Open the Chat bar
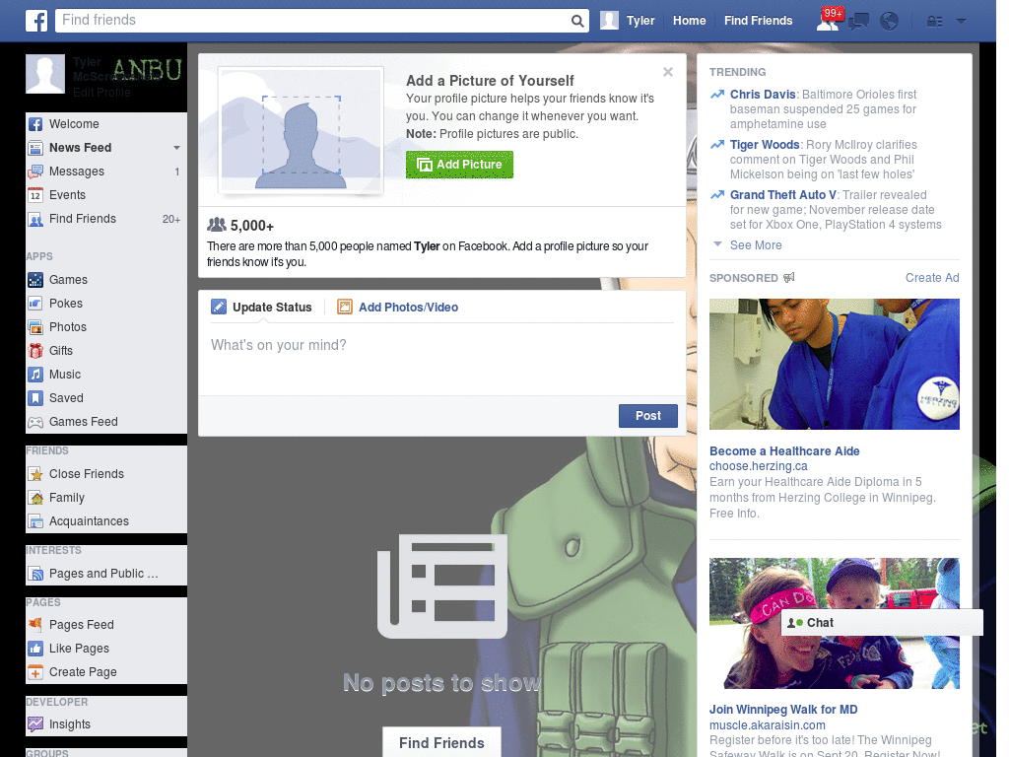 pos(882,623)
